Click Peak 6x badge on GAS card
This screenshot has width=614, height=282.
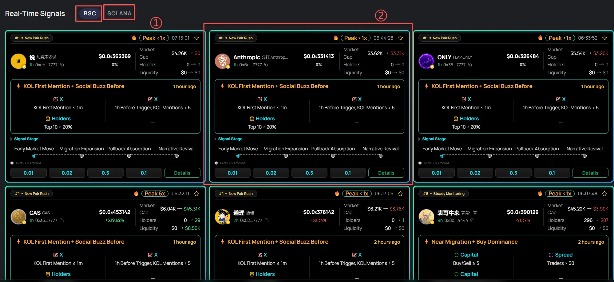[x=155, y=194]
